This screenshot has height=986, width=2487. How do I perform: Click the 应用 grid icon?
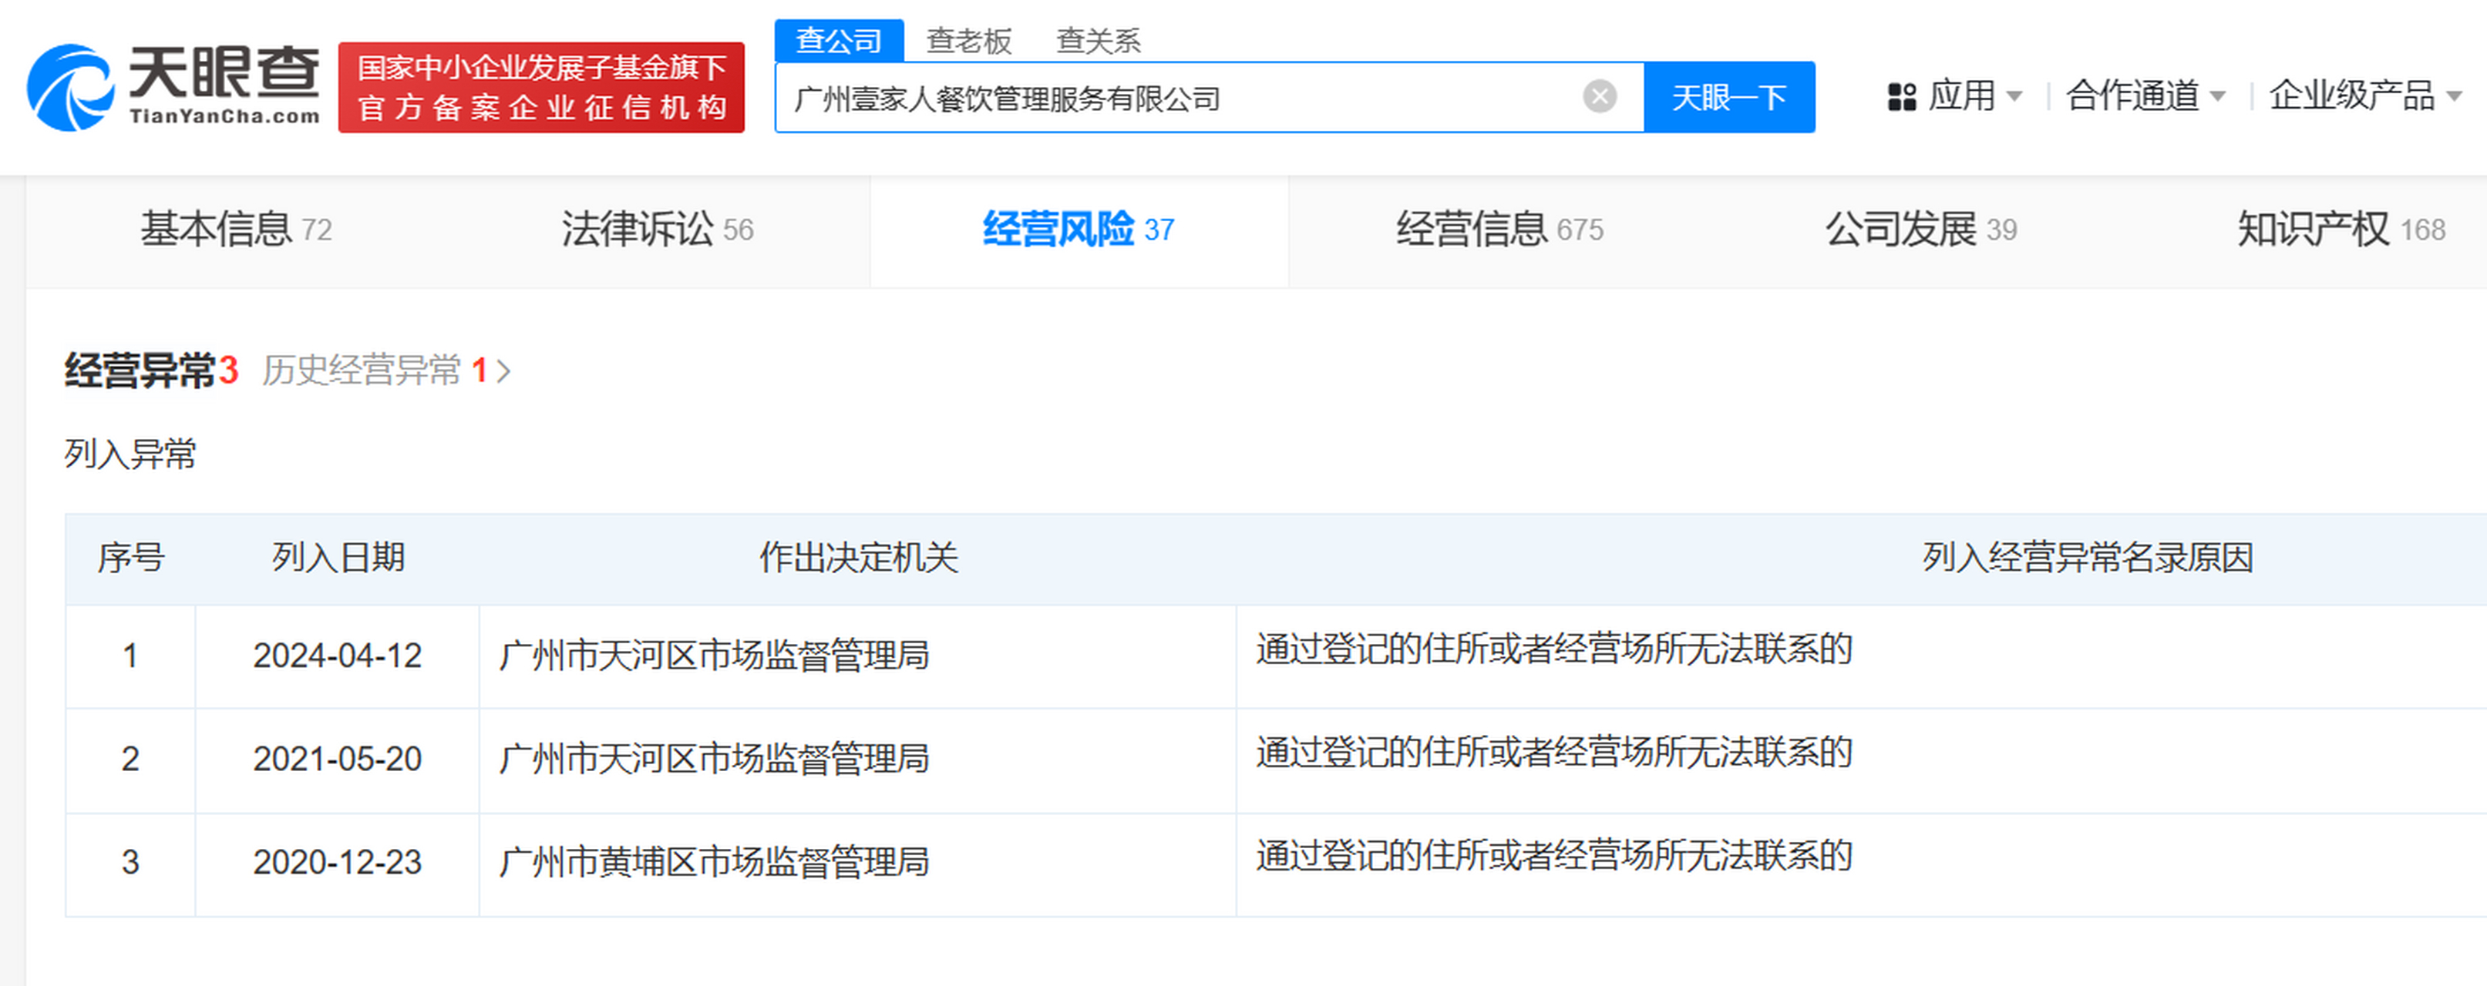pos(1901,96)
